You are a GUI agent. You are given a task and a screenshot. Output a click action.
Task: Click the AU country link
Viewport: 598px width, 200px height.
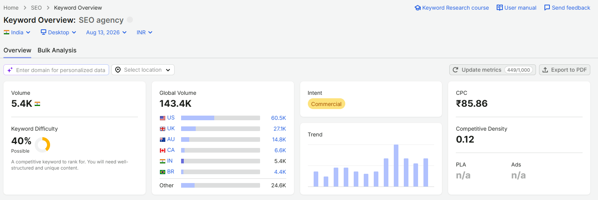coord(171,139)
